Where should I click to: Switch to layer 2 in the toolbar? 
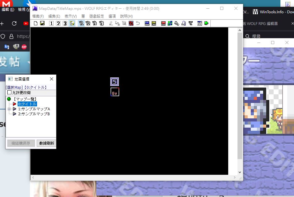tap(58, 23)
